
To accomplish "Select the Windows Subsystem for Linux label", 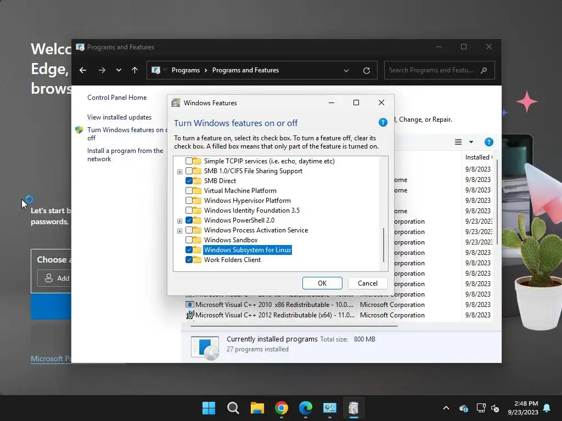I will 248,250.
